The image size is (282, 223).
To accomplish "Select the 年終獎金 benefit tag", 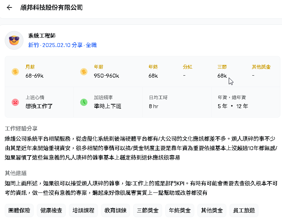I will pos(180,210).
